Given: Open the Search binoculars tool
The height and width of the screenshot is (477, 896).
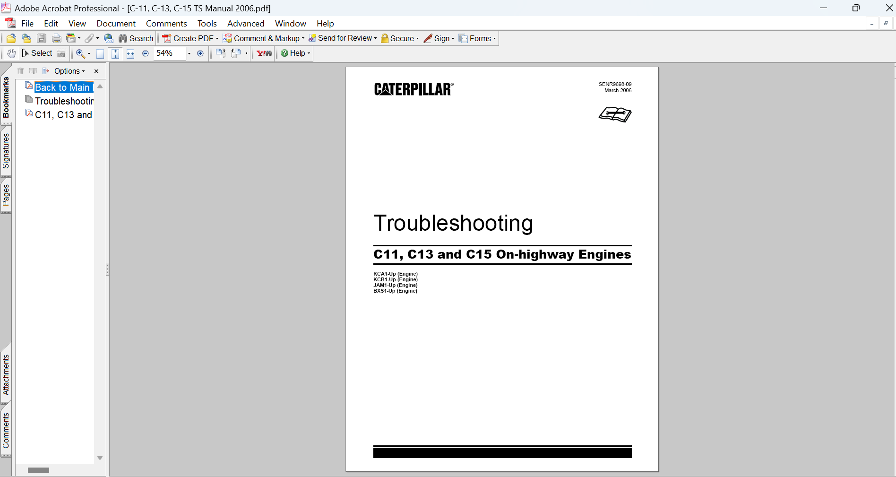Looking at the screenshot, I should (136, 39).
